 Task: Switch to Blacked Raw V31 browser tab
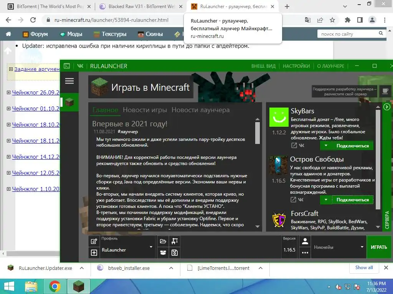pos(141,7)
